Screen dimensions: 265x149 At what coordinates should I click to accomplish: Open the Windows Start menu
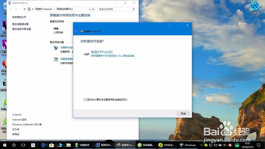[5, 145]
